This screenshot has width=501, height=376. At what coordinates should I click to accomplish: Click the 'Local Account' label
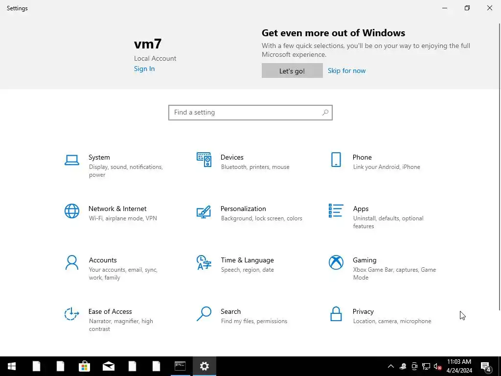(x=155, y=59)
